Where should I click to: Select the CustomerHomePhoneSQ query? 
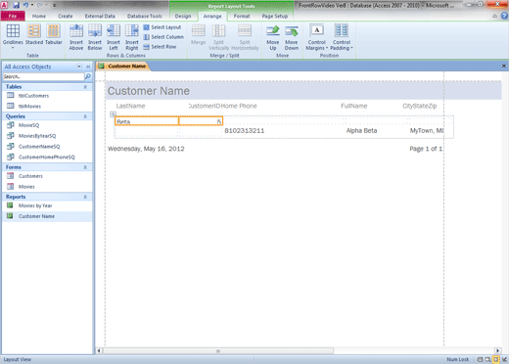[x=47, y=157]
